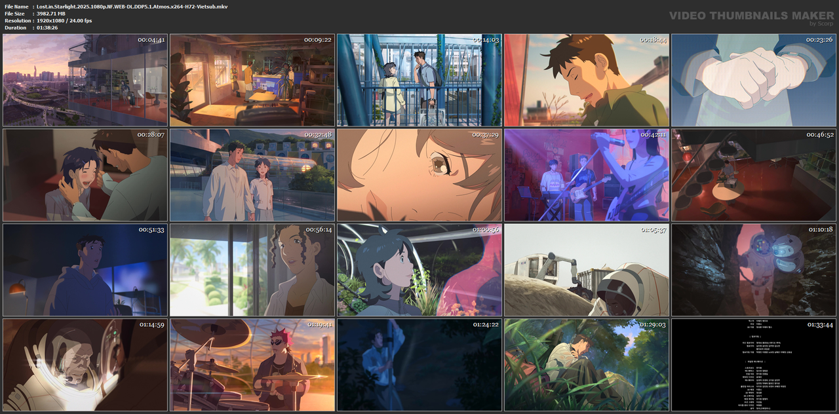
Task: Select the close-up eye thumbnail at 00:37:29
Action: pyautogui.click(x=419, y=175)
